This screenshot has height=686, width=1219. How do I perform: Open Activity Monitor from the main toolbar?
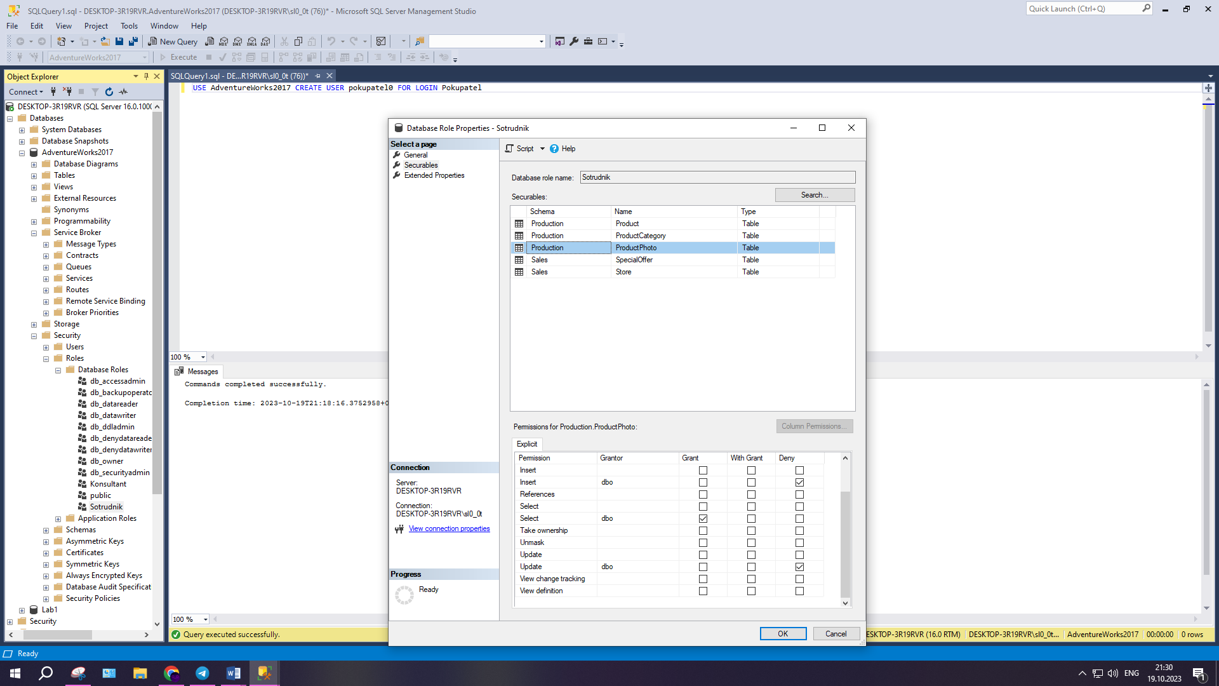pyautogui.click(x=381, y=41)
